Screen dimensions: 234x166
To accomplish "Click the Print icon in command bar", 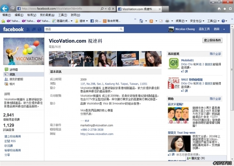I will click(167, 21).
